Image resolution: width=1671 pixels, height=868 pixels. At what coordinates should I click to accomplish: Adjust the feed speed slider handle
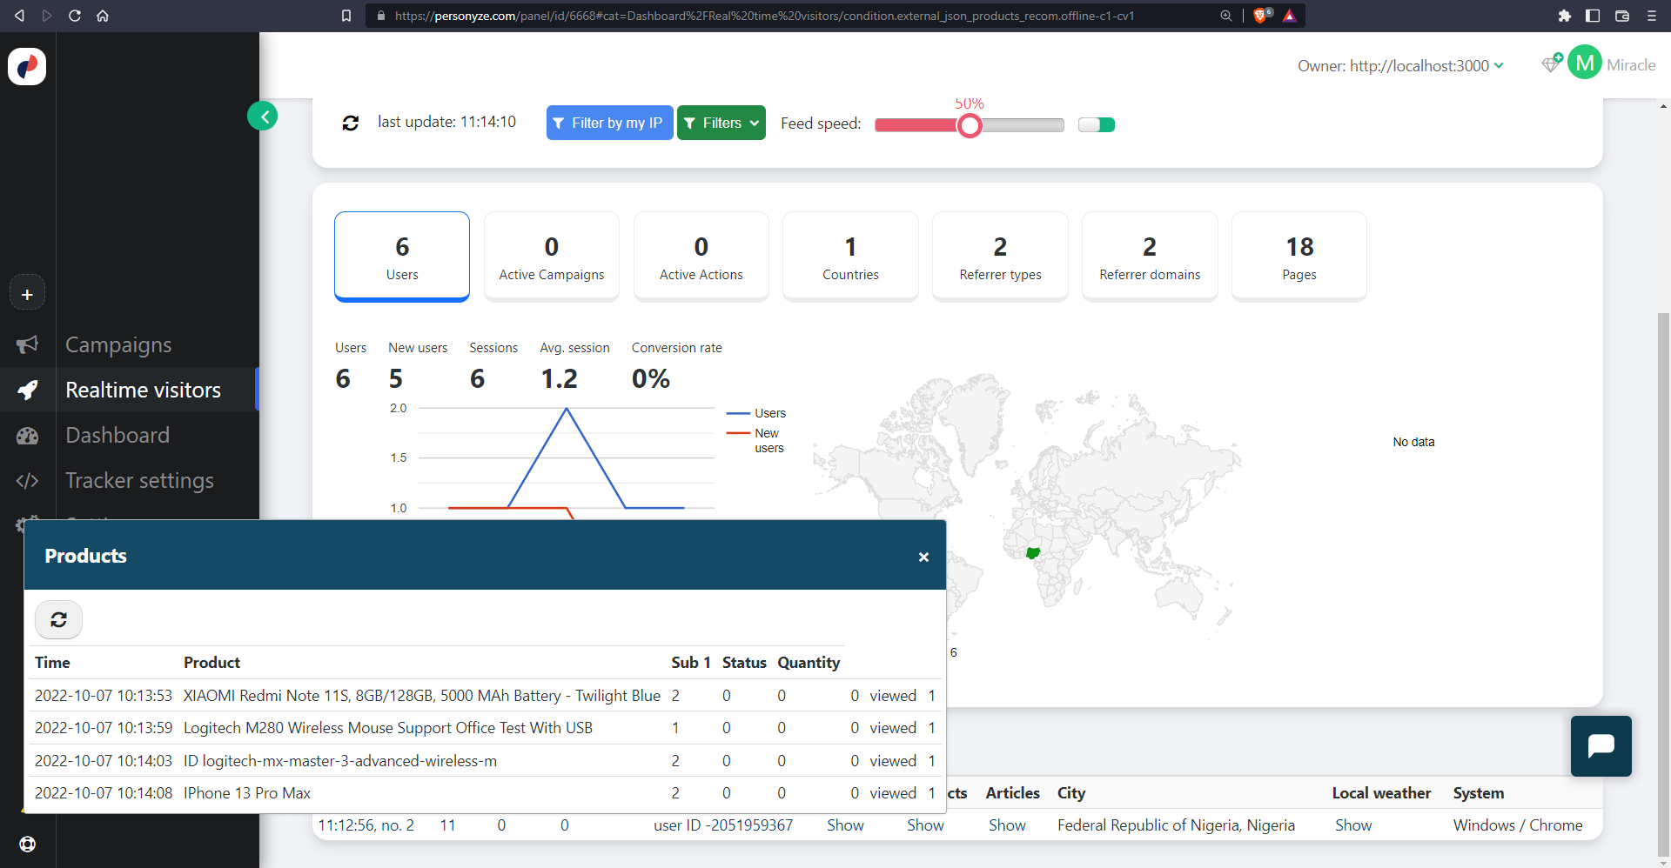point(970,125)
